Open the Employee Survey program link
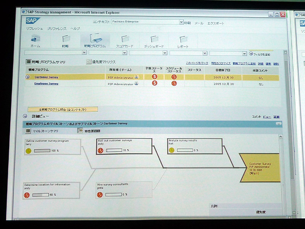This screenshot has height=229, width=305. (46, 84)
